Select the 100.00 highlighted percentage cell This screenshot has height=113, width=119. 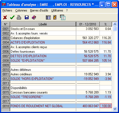[x=106, y=106]
